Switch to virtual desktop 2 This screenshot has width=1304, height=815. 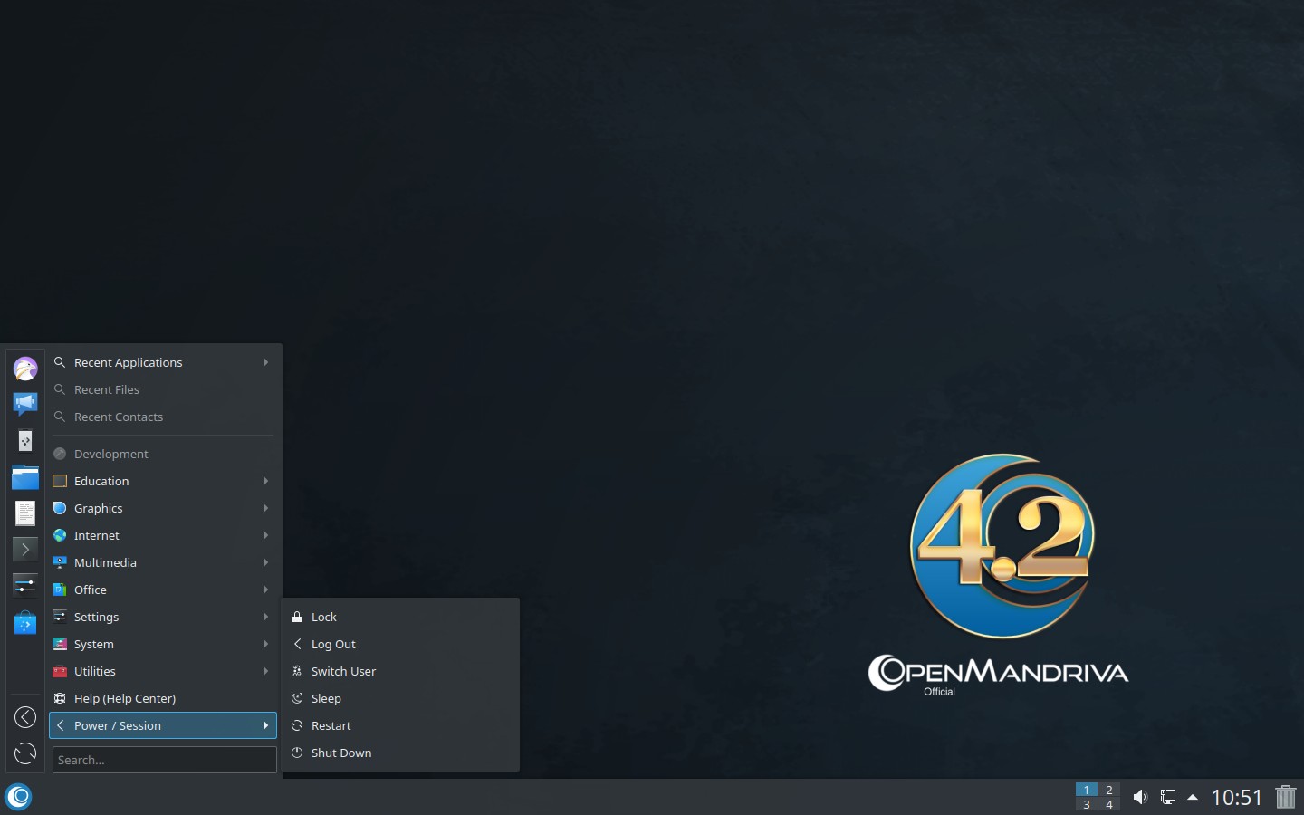[1109, 790]
